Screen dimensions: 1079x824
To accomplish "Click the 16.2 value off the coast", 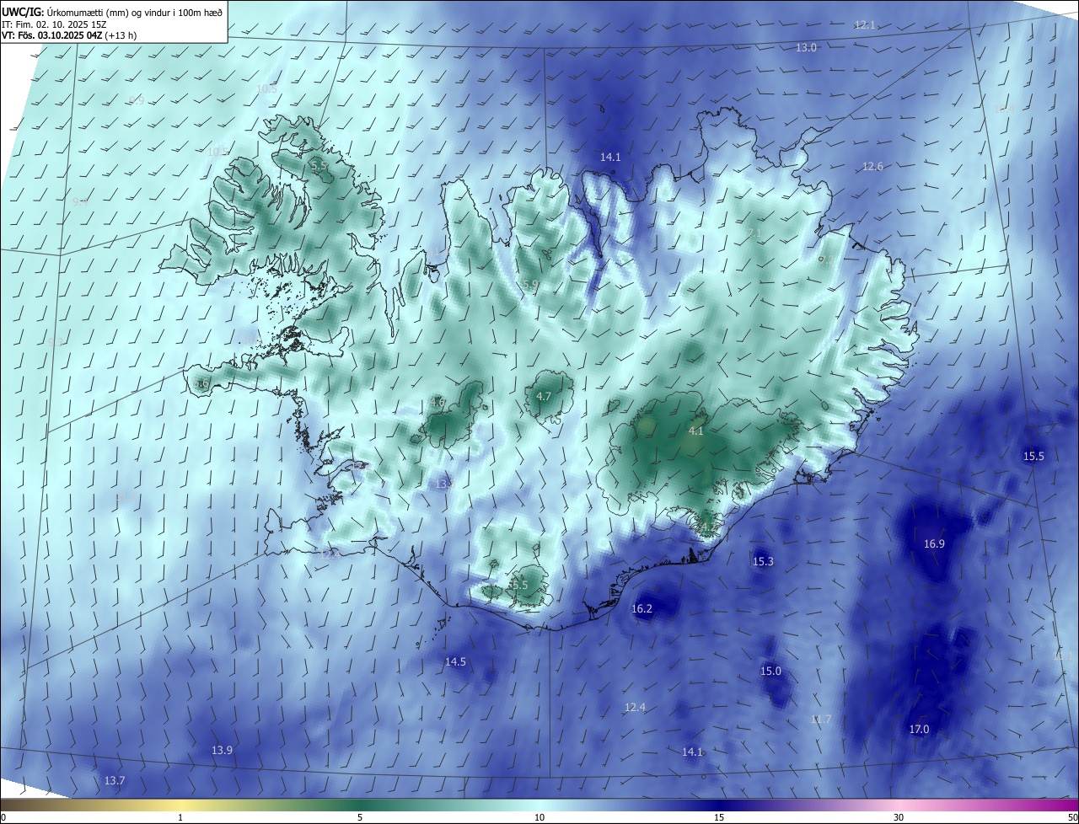I will tap(642, 608).
